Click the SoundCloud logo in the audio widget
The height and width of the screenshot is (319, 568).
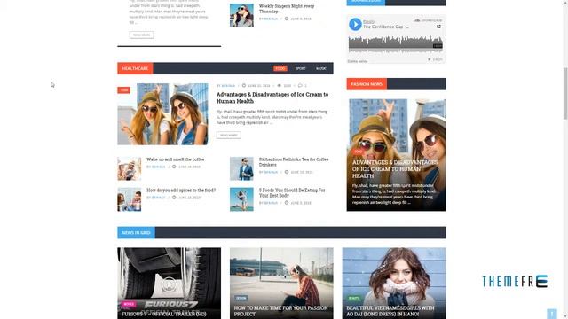click(428, 20)
